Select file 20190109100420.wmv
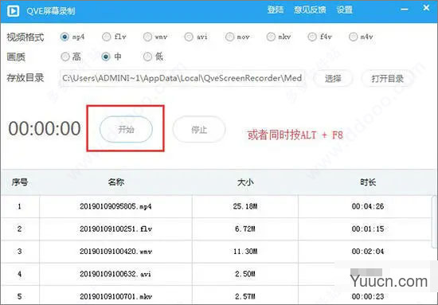This screenshot has height=305, width=438. [115, 252]
